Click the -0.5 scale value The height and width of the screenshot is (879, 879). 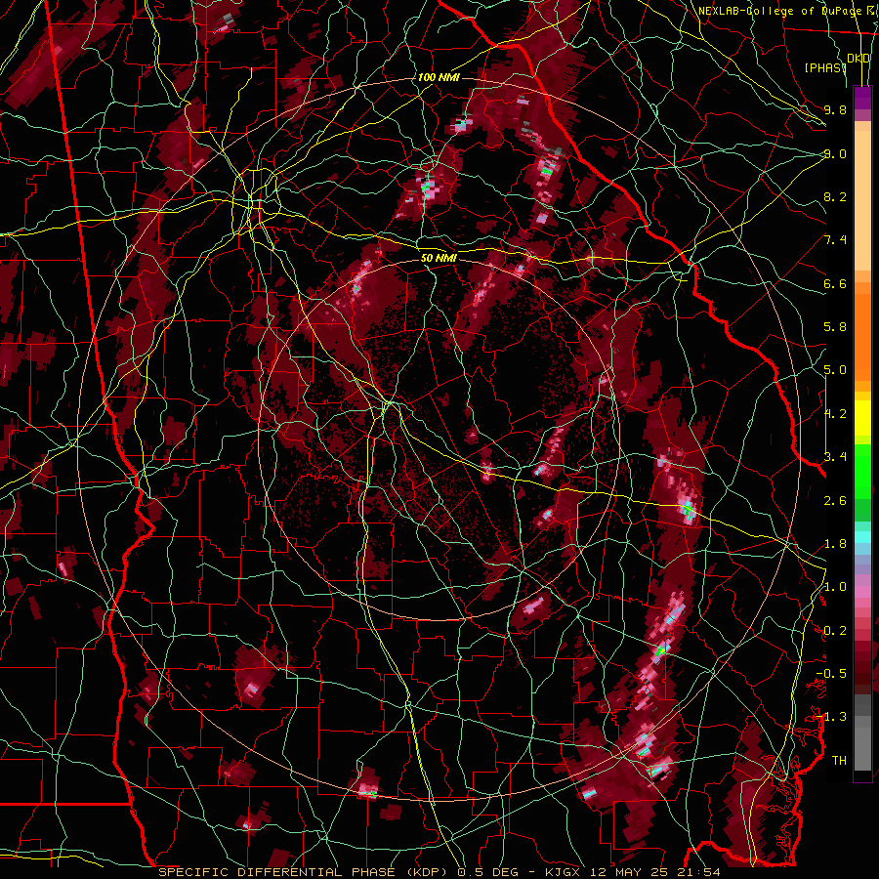click(x=831, y=674)
